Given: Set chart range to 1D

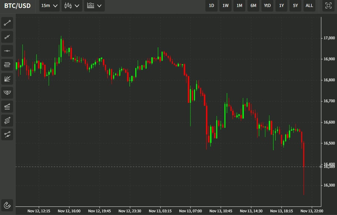Looking at the screenshot, I should click(x=211, y=5).
